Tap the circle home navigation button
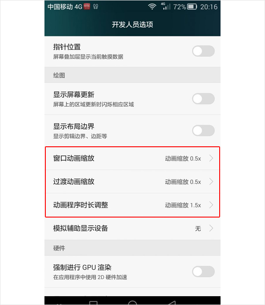265x305 pixels. (x=132, y=303)
